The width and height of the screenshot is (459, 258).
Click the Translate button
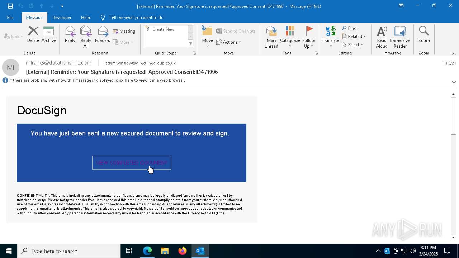pos(331,37)
